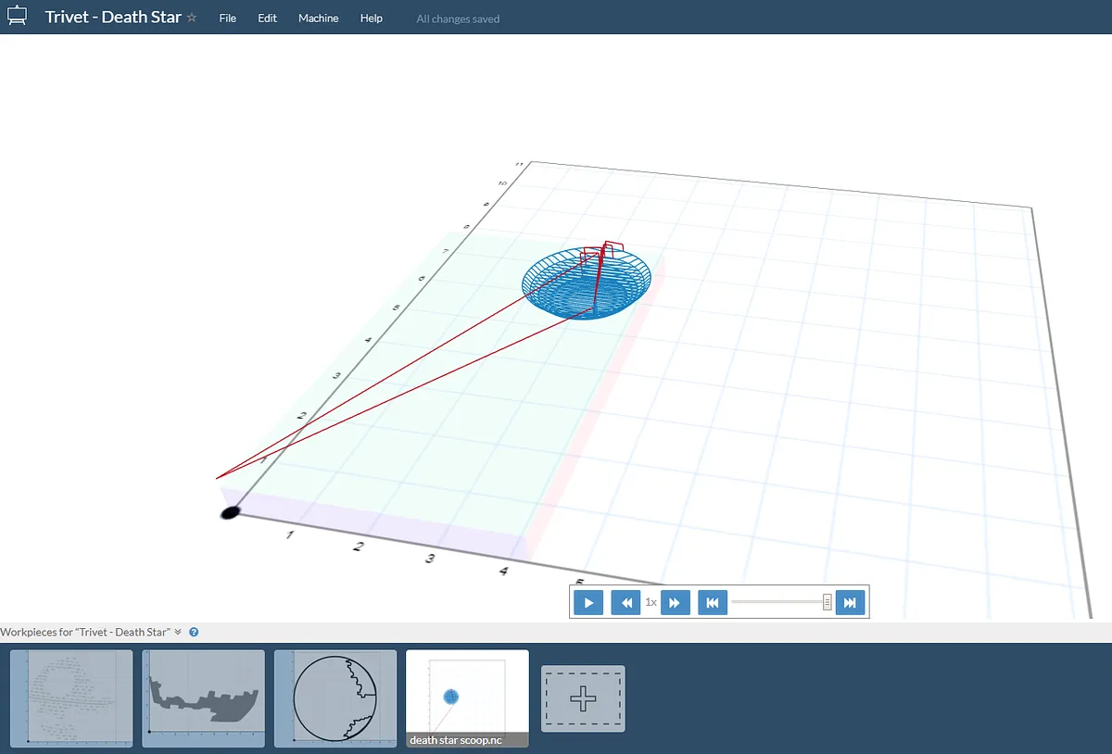The width and height of the screenshot is (1112, 754).
Task: Speed up the simulation playback
Action: tap(675, 602)
